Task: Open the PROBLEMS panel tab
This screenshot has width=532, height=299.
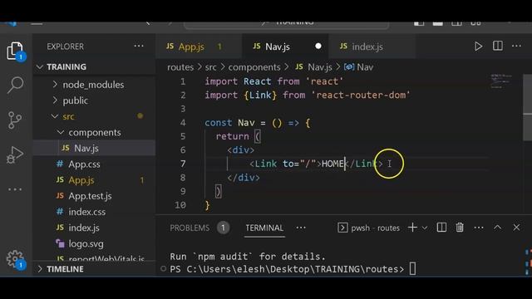Action: point(190,228)
